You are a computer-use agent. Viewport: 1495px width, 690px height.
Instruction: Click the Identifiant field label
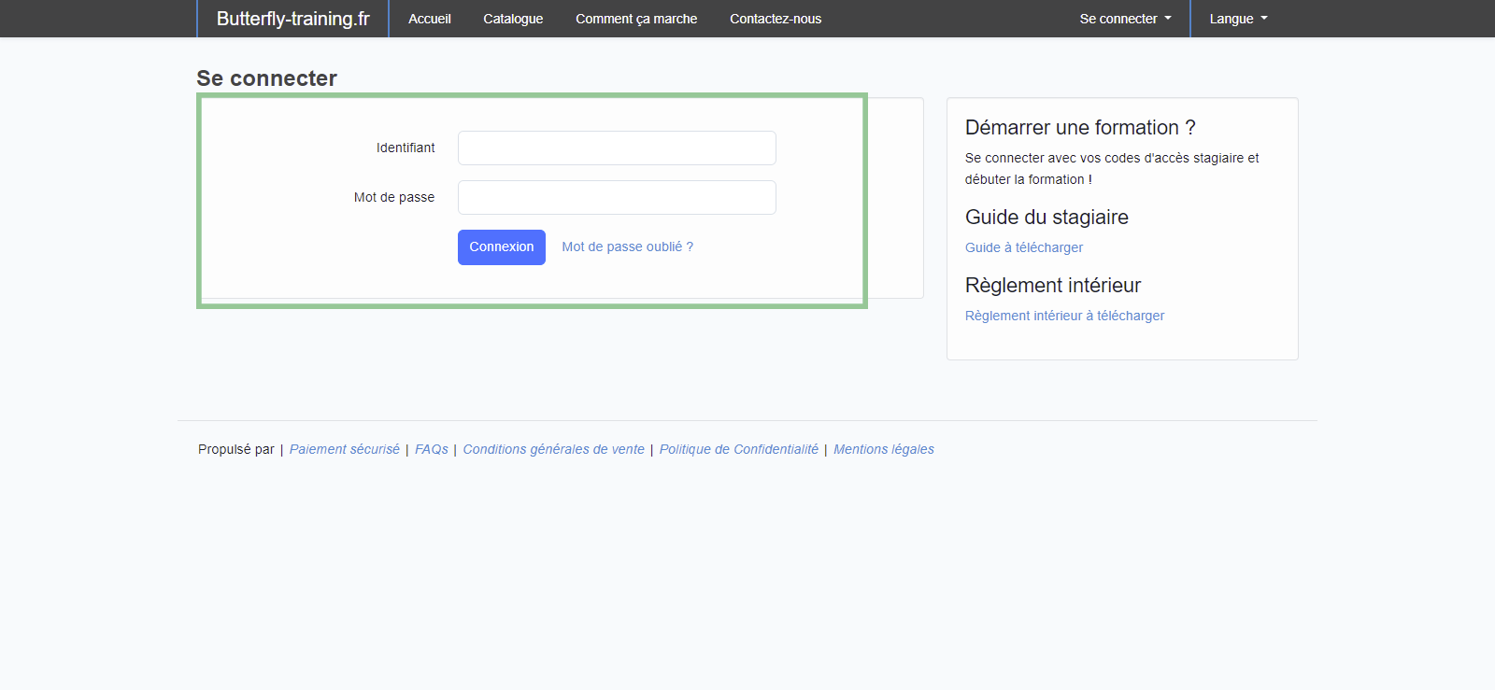coord(406,148)
